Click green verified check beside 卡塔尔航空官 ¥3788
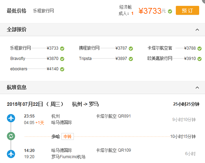Viewport: 205px width, 163px height. coord(200,49)
